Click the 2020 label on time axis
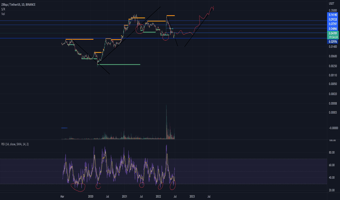This screenshot has width=340, height=200. (90, 196)
